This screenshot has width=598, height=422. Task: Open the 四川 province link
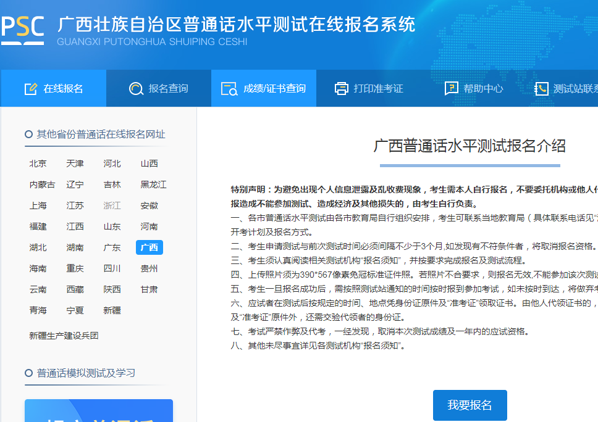[x=111, y=268]
